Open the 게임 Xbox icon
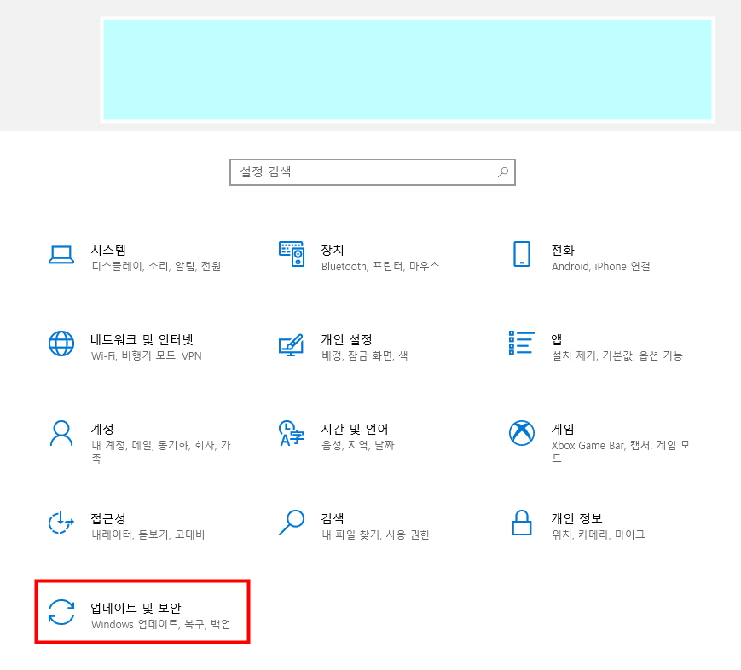This screenshot has width=741, height=670. pyautogui.click(x=522, y=433)
